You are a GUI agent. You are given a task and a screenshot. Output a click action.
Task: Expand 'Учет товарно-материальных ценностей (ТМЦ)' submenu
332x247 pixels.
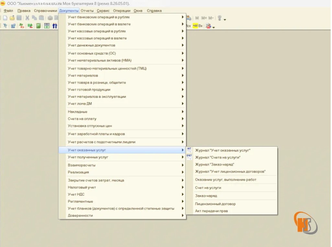tap(122, 68)
